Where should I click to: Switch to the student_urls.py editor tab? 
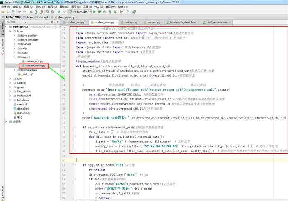tap(75, 22)
